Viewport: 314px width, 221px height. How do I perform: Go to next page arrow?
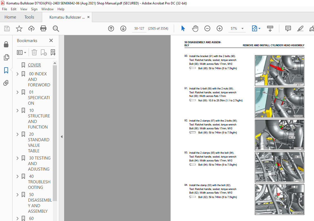[123, 29]
